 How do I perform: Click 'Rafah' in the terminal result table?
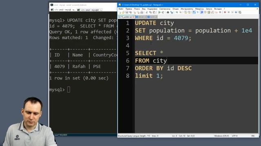tap(79, 67)
